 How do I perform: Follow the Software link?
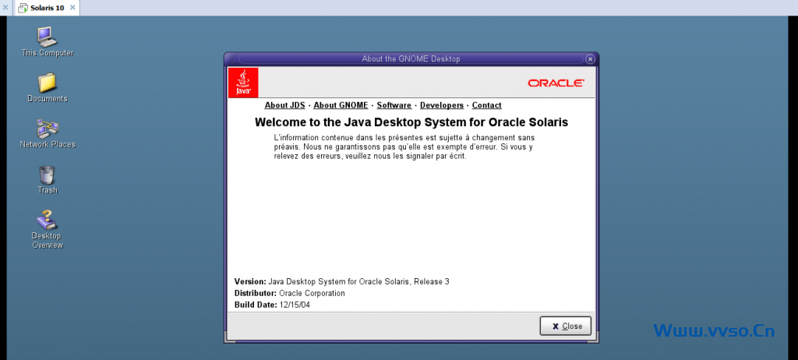tap(394, 105)
